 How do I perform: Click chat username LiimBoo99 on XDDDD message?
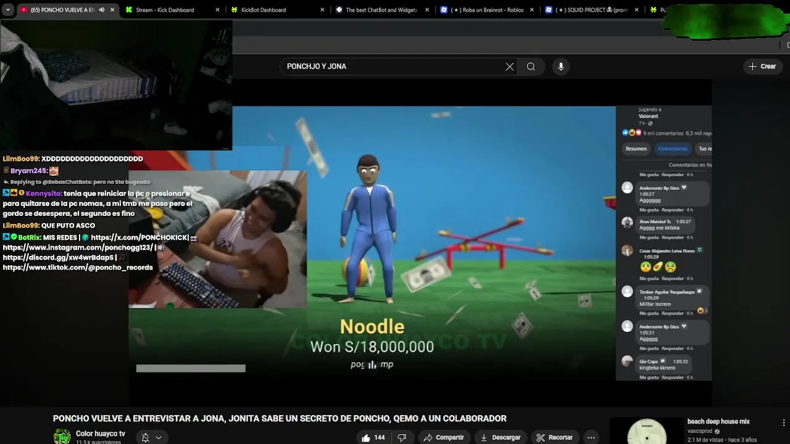pos(21,159)
